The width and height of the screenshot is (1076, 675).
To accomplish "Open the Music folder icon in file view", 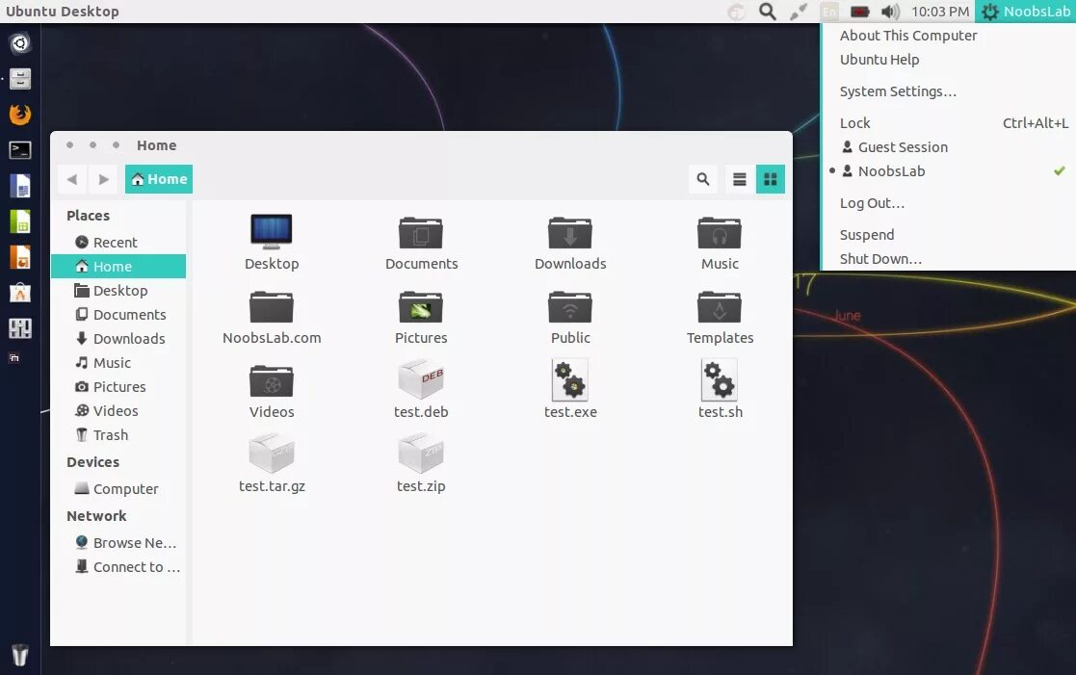I will (x=720, y=233).
